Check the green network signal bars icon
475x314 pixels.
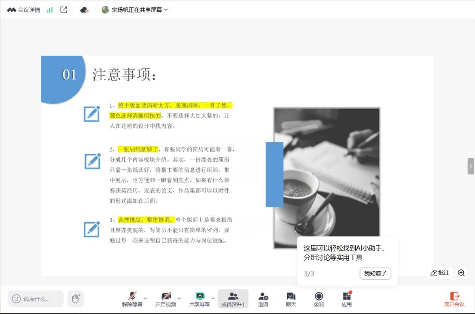coord(50,10)
